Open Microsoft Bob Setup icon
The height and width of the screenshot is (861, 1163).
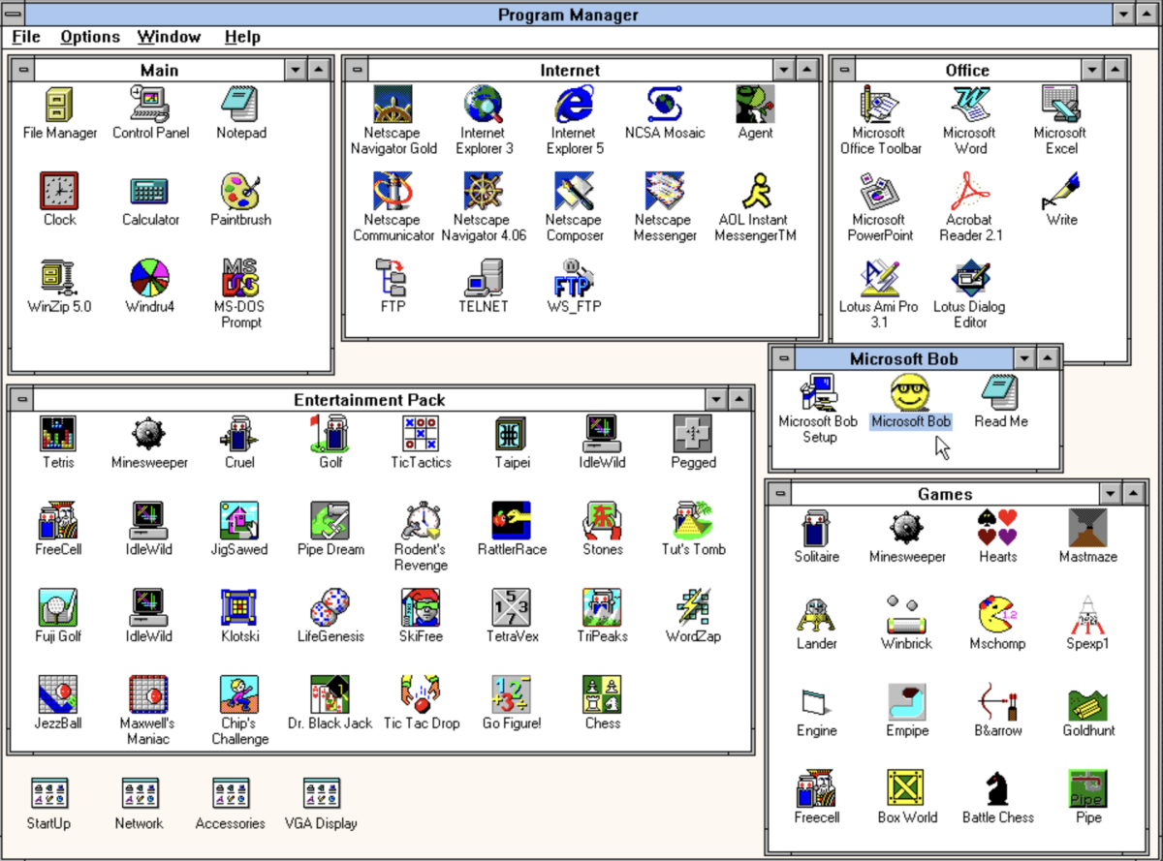coord(819,393)
